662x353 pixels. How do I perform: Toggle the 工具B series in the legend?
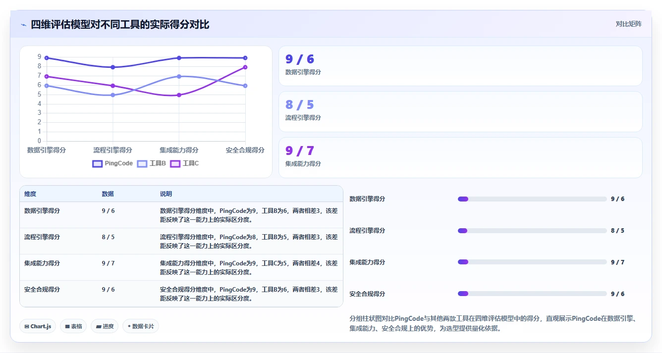[x=152, y=163]
